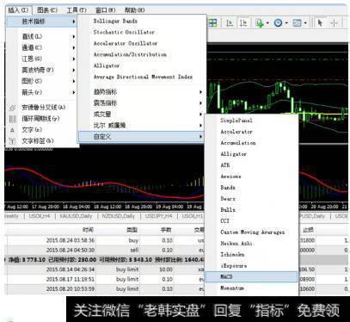Viewport: 350px width, 322px height.
Task: Expand 成交量 (Volumes) submenu
Action: [x=141, y=115]
